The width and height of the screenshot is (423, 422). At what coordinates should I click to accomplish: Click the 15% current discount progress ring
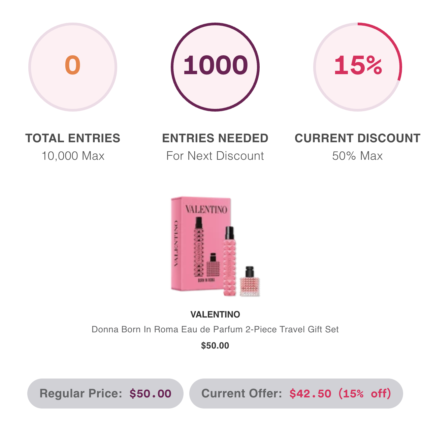click(x=357, y=67)
